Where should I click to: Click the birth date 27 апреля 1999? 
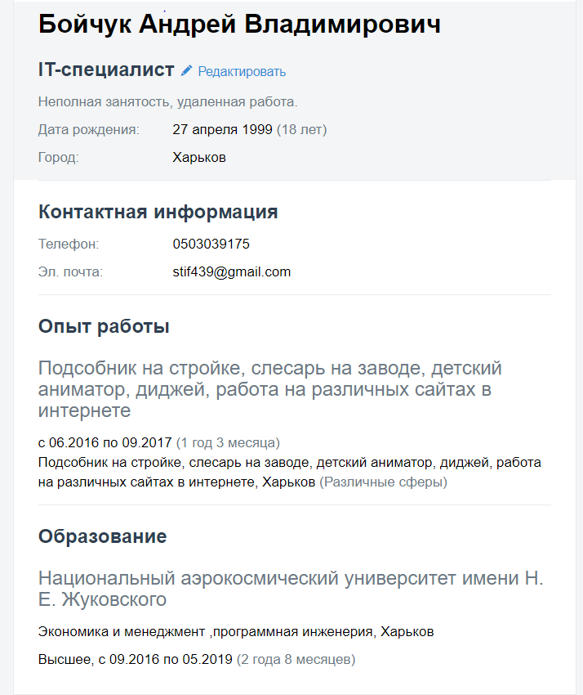click(222, 129)
